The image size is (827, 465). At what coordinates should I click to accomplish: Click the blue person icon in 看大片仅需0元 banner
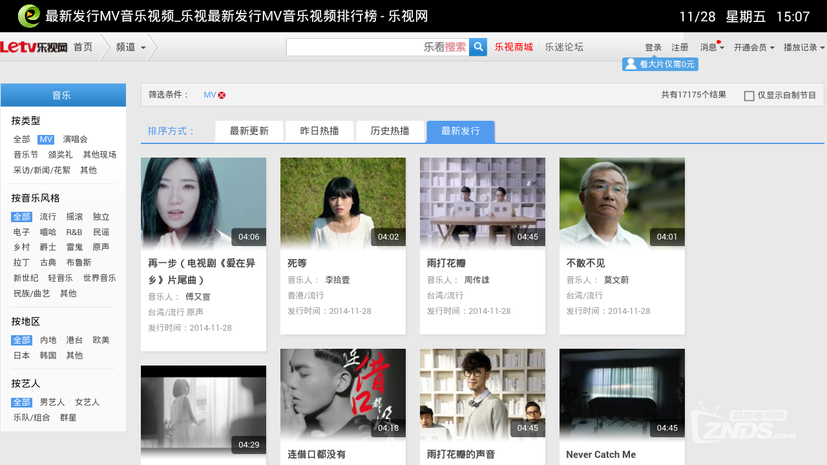[x=630, y=64]
